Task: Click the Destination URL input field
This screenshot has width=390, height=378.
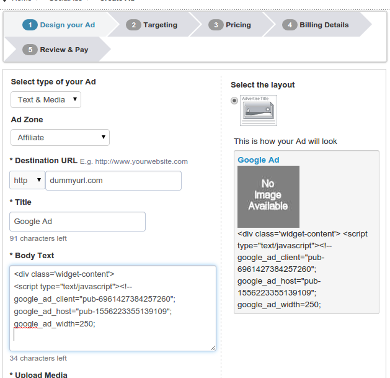Action: 113,181
